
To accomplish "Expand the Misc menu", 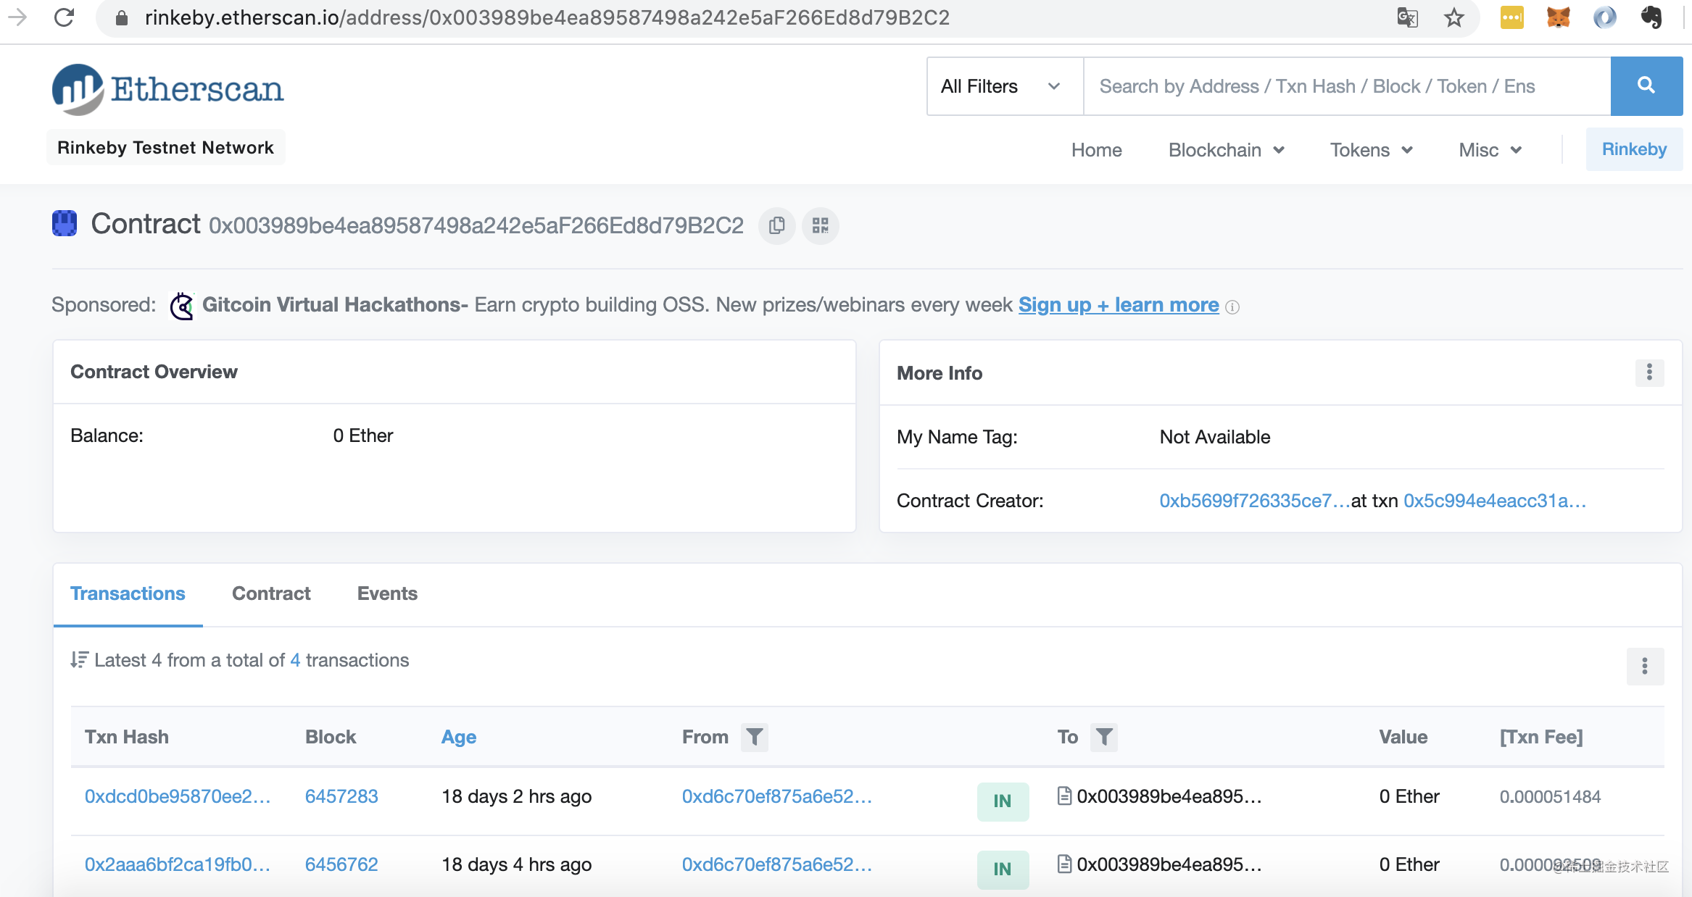I will [1490, 150].
